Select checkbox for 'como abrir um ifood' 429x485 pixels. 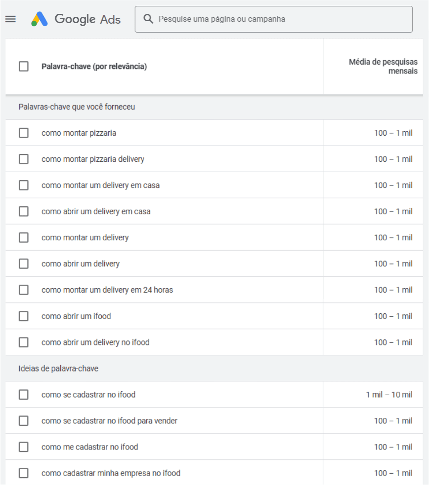(x=24, y=316)
